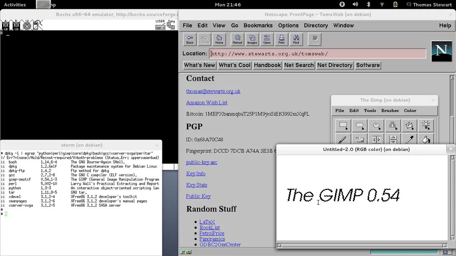Select the elliptical selection tool in Gimp
The image size is (456, 256).
pos(359,125)
